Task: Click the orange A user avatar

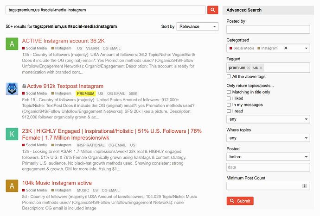Action: coord(12,185)
